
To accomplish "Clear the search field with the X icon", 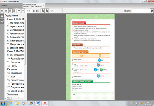I will pos(152,11).
